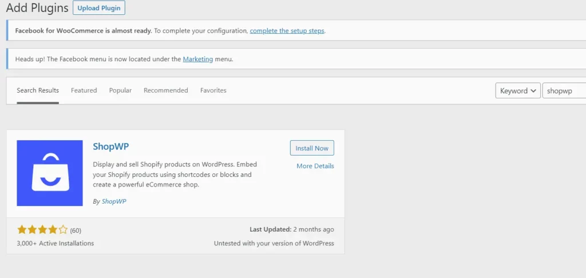The image size is (586, 278).
Task: Visit the ShopWP author link
Action: [114, 201]
